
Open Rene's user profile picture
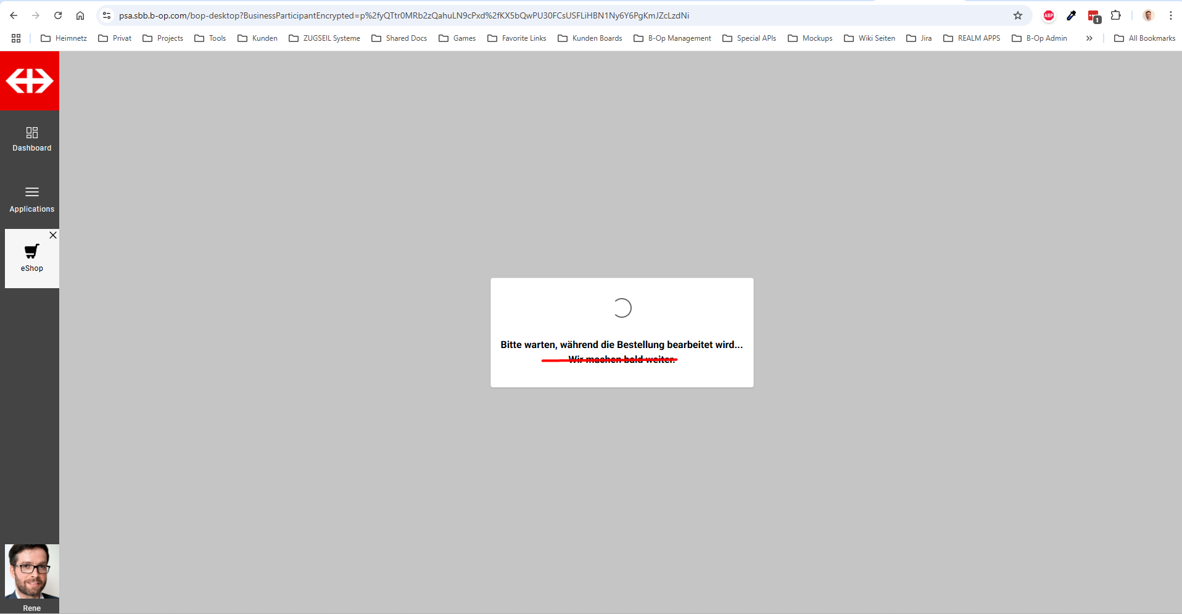coord(31,571)
